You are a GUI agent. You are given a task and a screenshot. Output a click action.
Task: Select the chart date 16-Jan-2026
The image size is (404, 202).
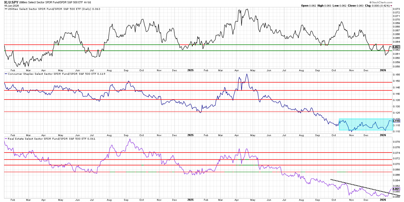pos(11,6)
